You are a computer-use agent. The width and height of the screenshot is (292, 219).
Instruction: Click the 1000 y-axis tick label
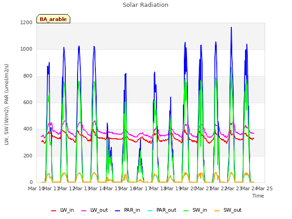coord(26,49)
